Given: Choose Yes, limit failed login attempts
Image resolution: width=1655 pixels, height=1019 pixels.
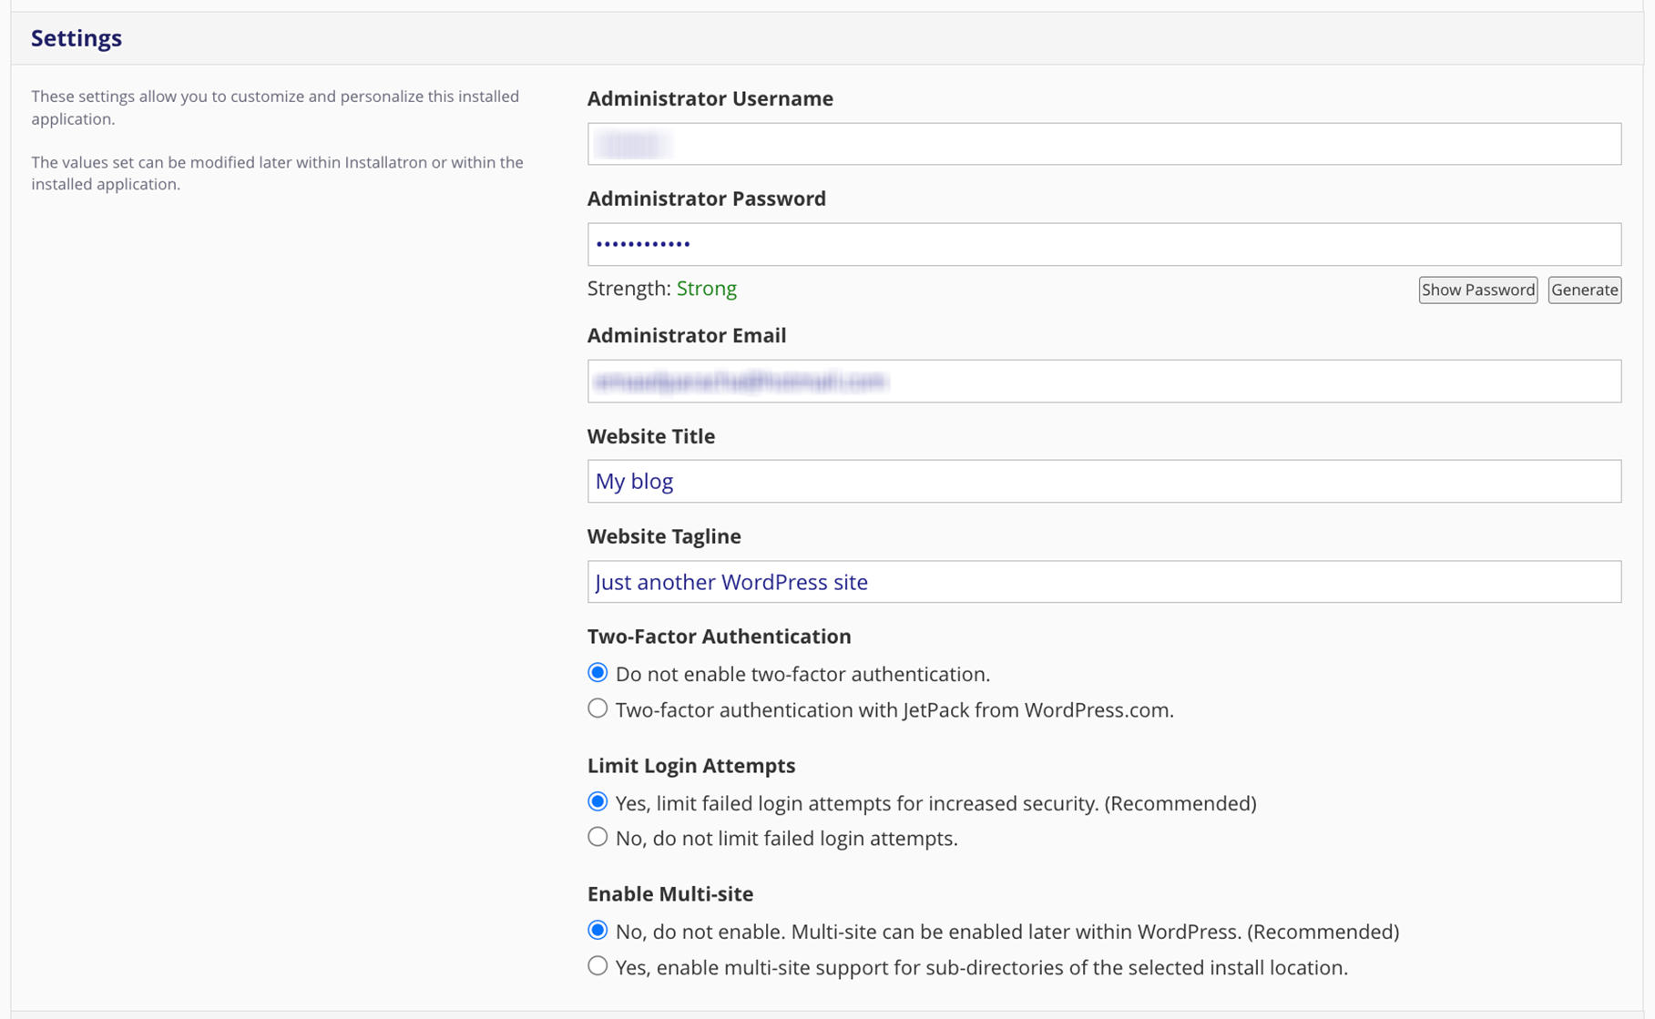Looking at the screenshot, I should tap(598, 802).
